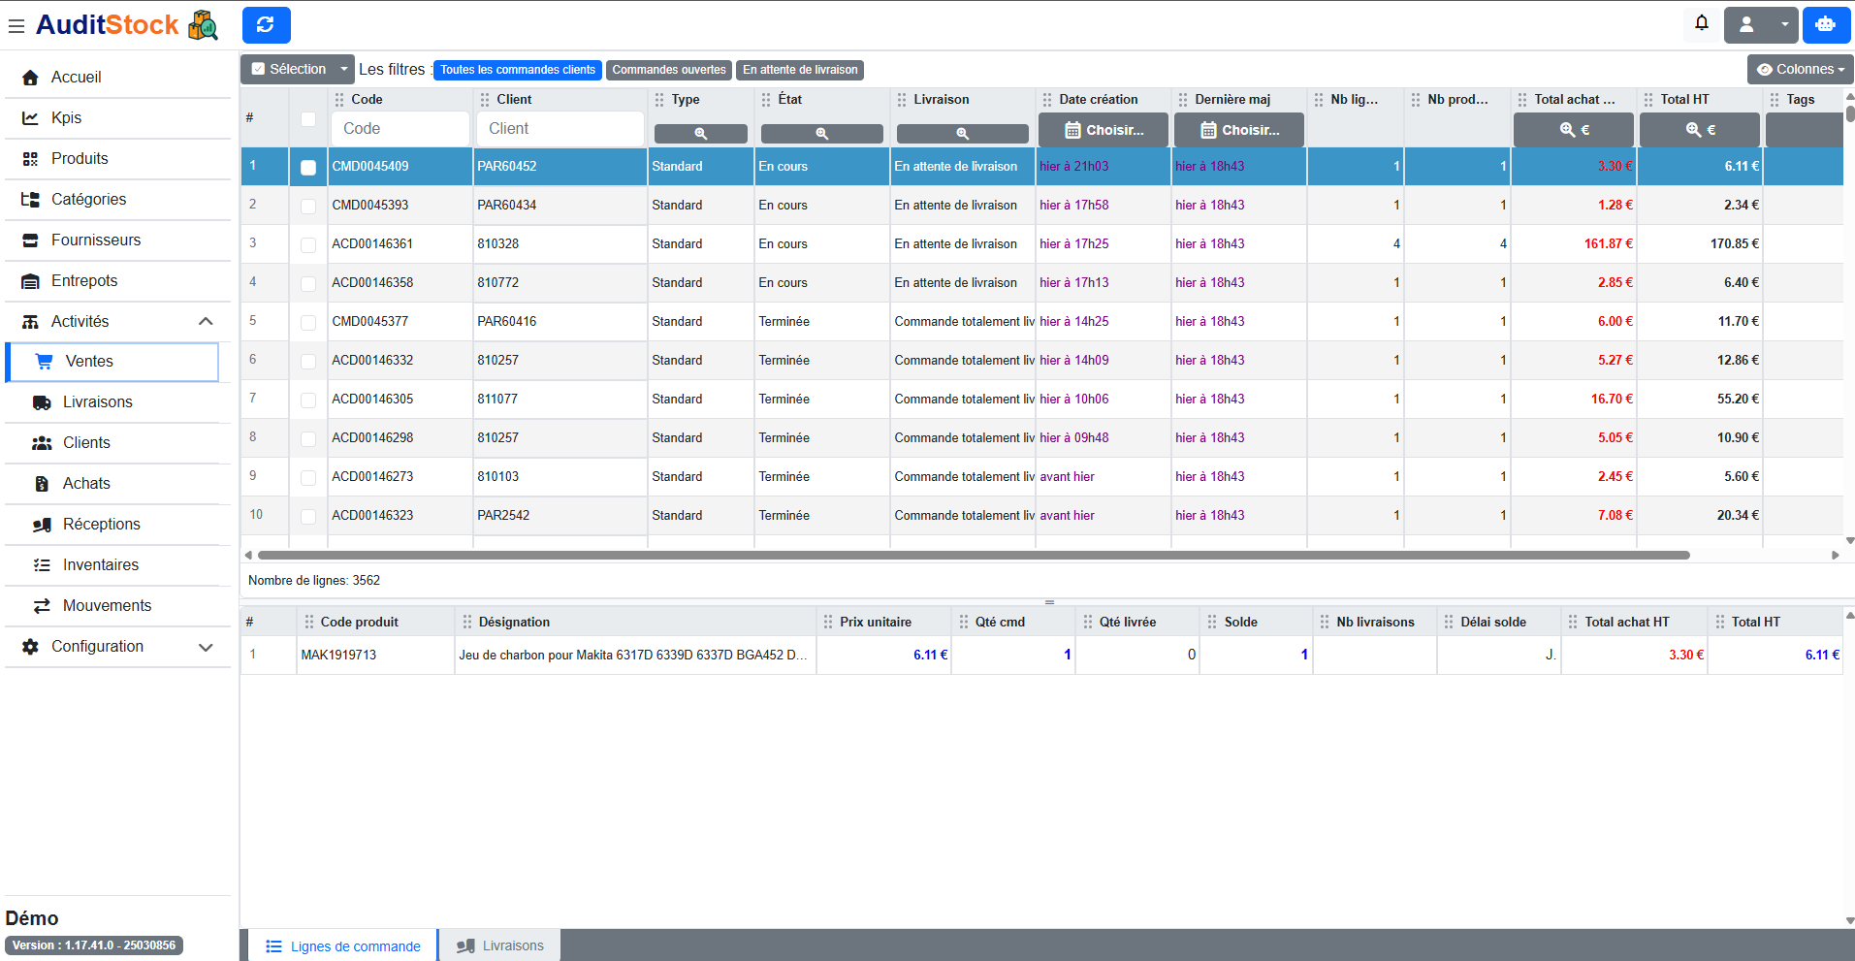Check the box for order CMD0045393
This screenshot has height=961, width=1855.
308,206
